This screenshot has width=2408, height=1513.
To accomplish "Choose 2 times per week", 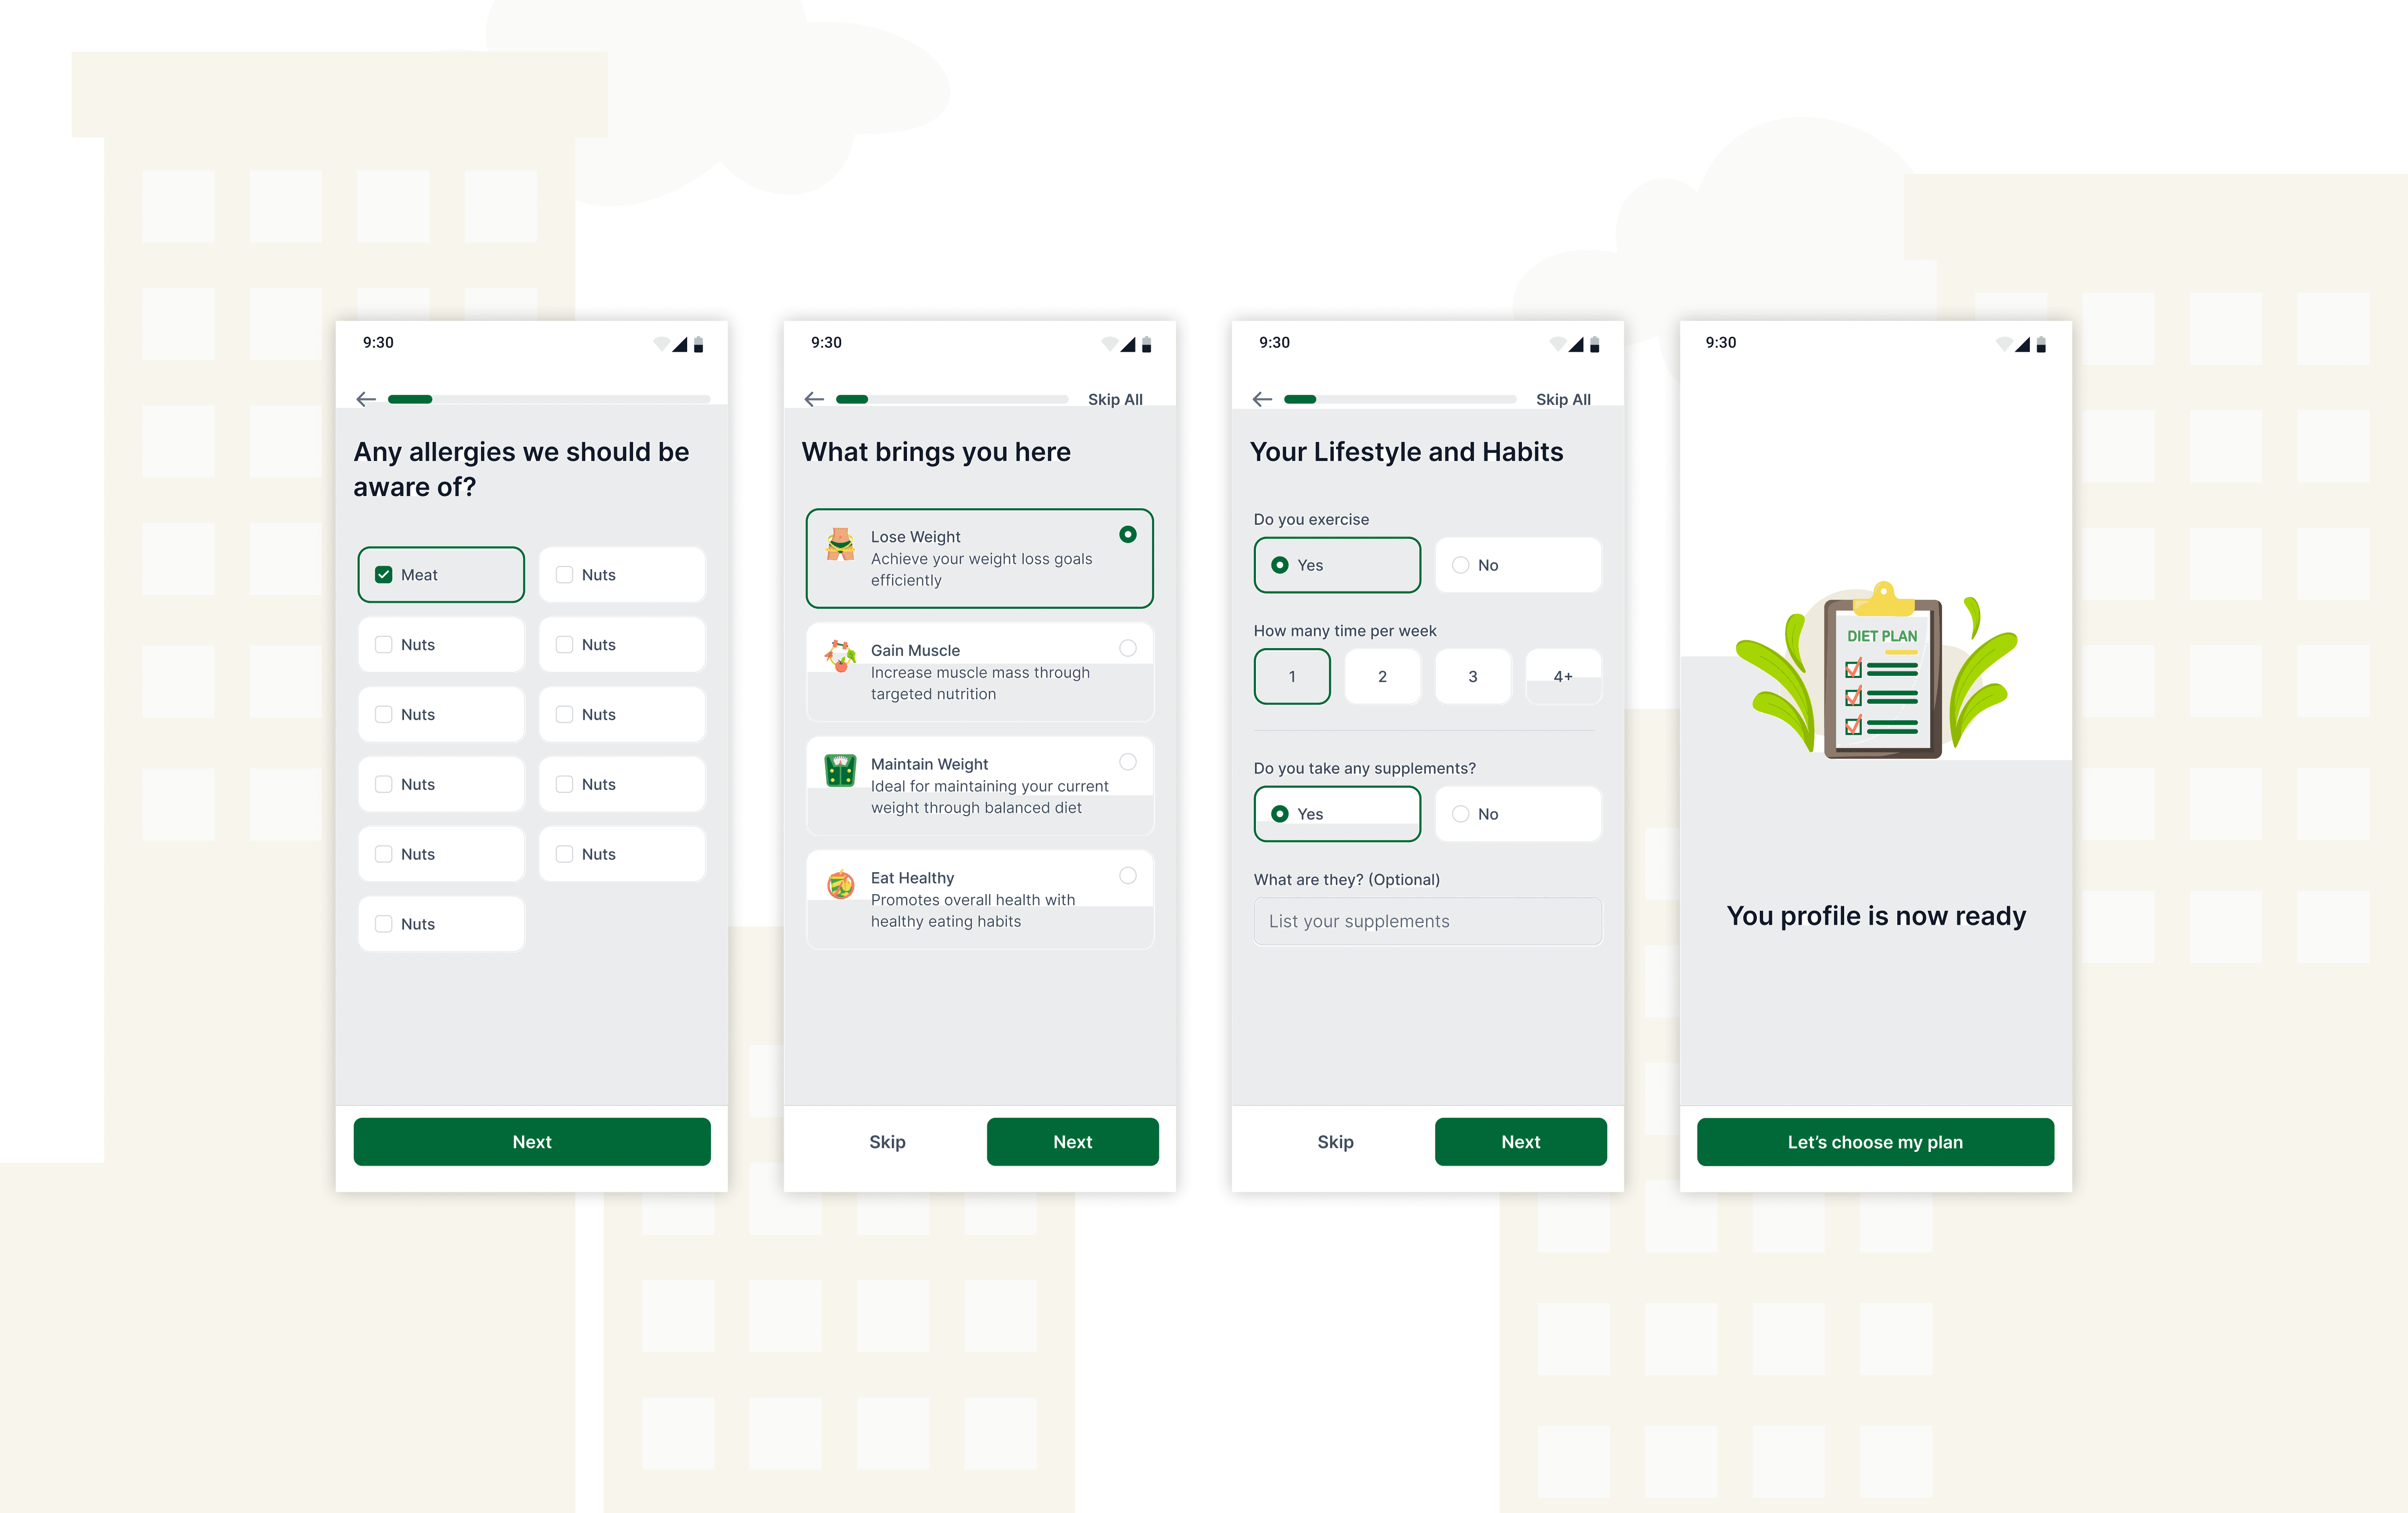I will click(1382, 677).
